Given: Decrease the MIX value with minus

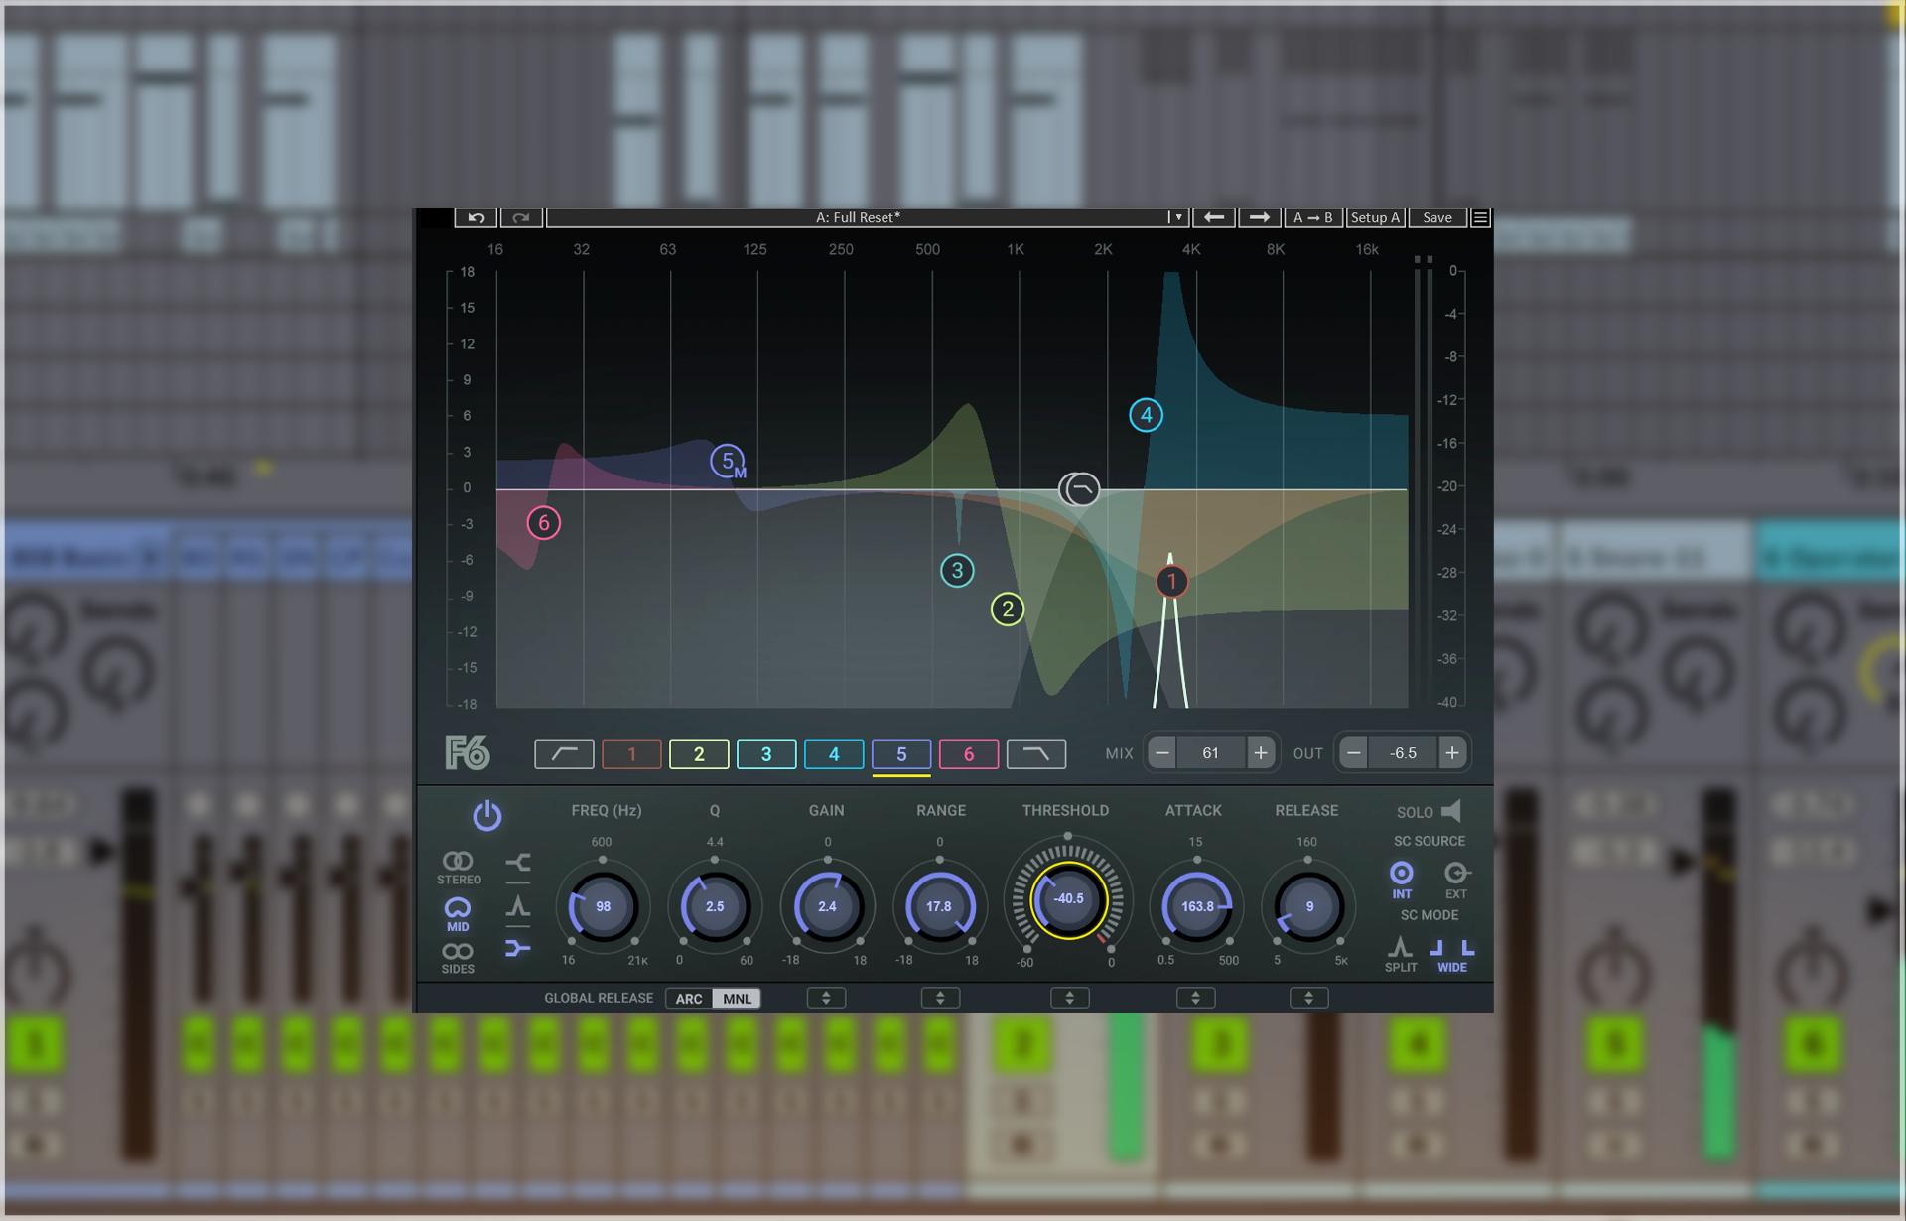Looking at the screenshot, I should click(1161, 753).
